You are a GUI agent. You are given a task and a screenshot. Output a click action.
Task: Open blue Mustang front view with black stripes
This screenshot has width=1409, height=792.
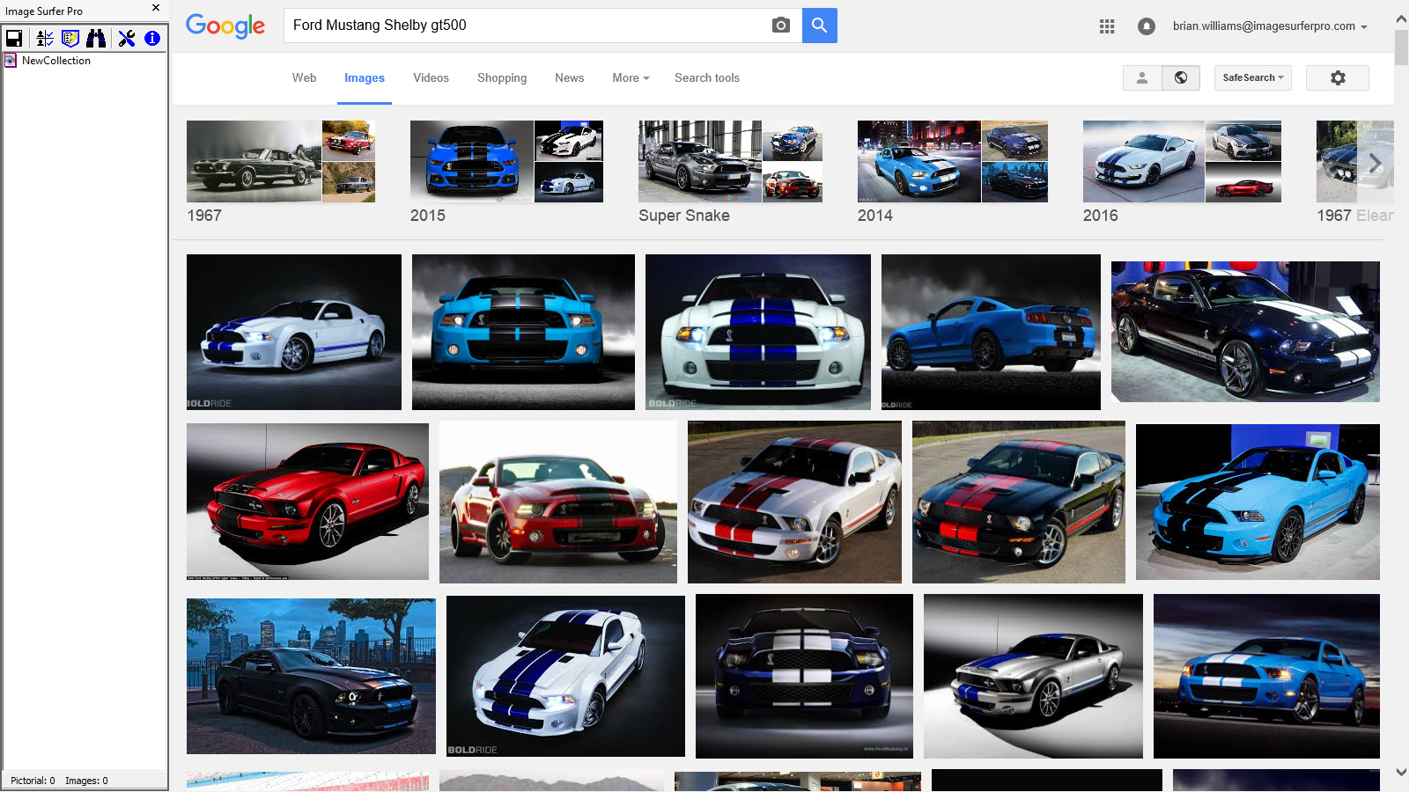523,332
